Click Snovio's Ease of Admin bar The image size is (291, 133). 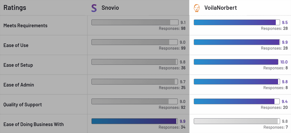(x=135, y=82)
